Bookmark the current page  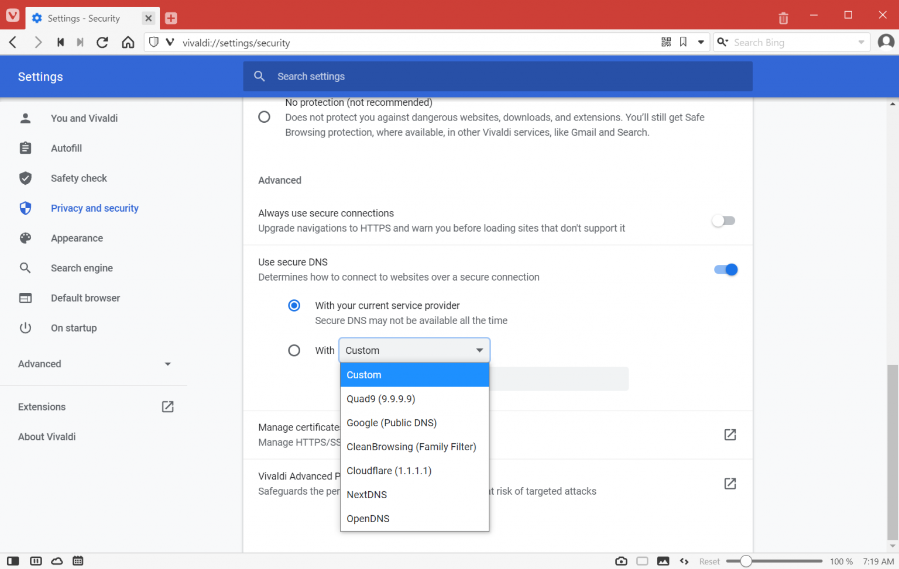(x=683, y=42)
